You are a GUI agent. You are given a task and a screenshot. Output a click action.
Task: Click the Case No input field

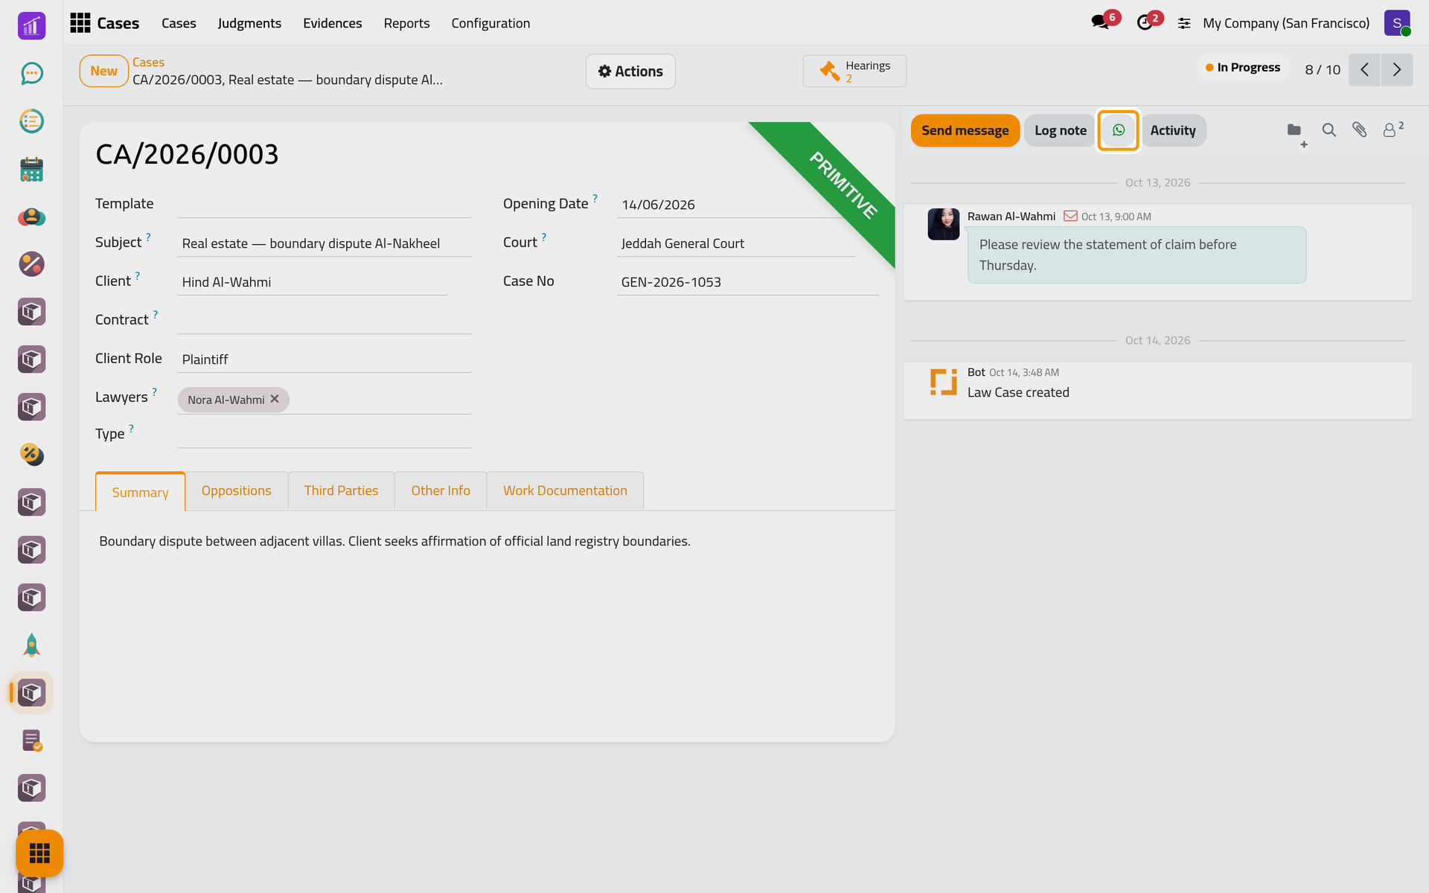[747, 282]
